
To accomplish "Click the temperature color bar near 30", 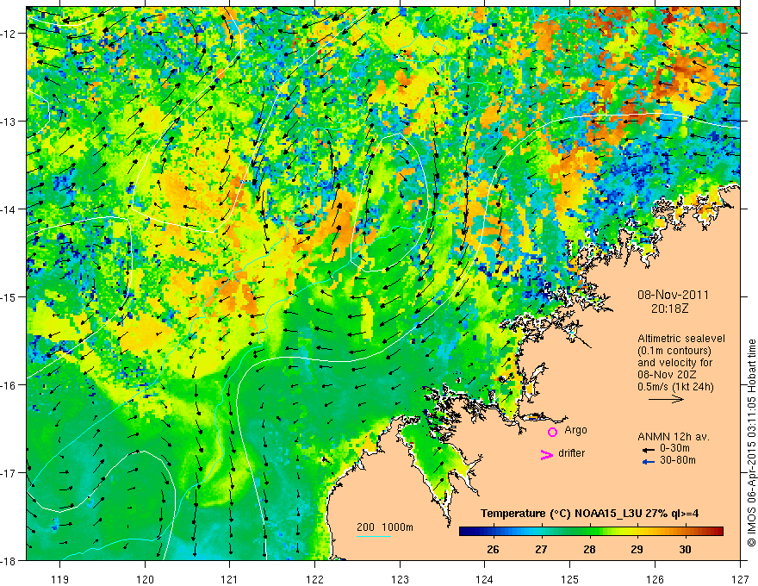I will click(x=685, y=532).
